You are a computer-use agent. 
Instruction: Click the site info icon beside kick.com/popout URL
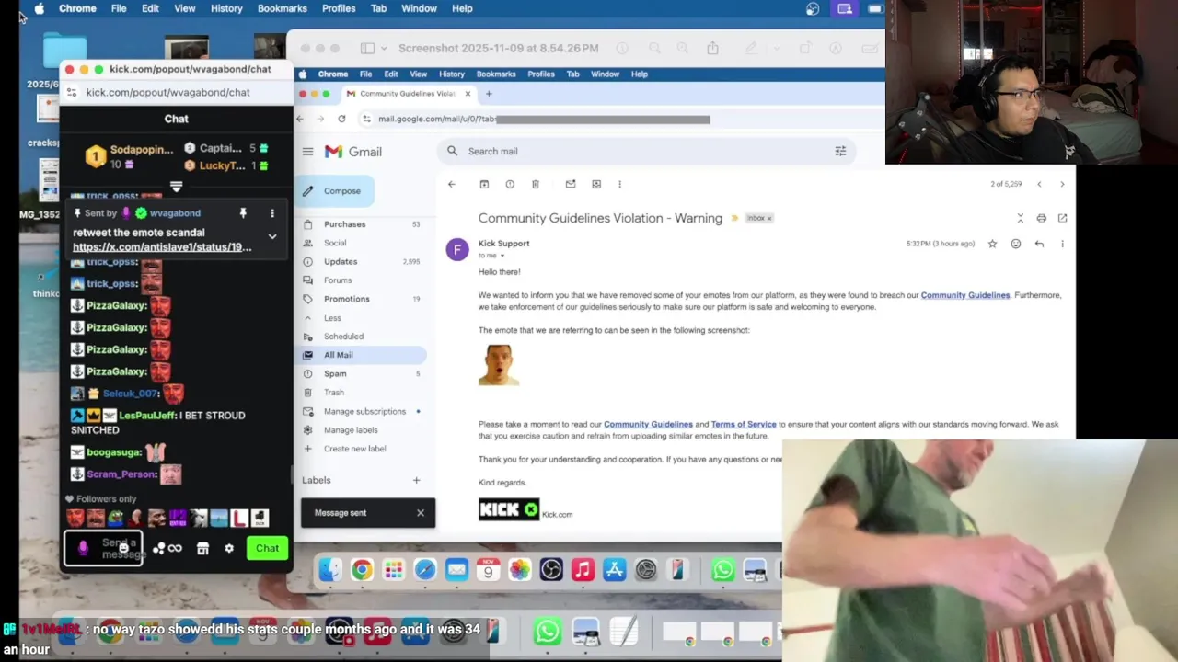click(72, 92)
